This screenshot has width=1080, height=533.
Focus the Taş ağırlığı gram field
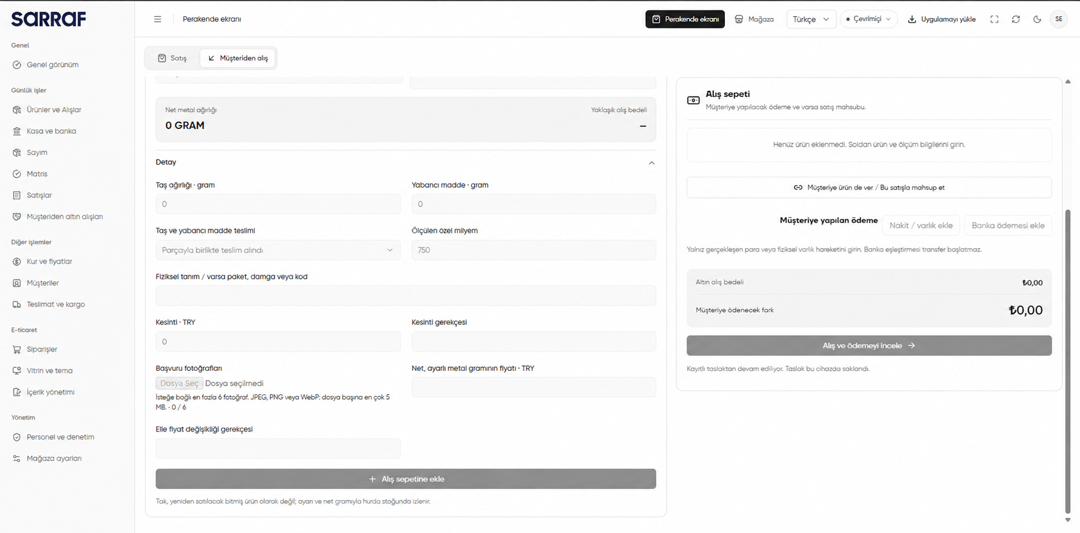278,204
